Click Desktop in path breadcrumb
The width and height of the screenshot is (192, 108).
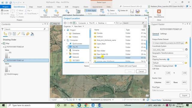pos(101,23)
